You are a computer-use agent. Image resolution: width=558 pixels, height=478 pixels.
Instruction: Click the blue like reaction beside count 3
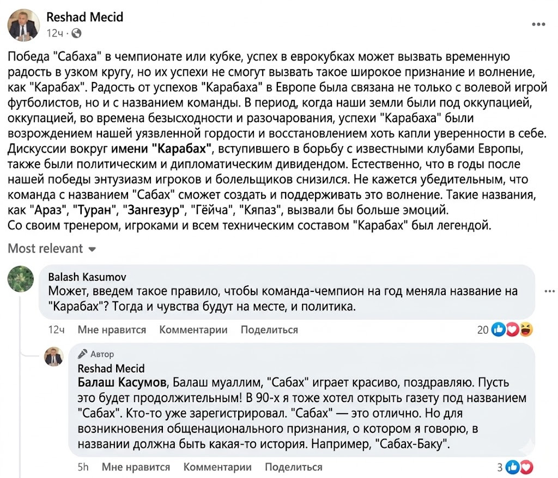(513, 467)
